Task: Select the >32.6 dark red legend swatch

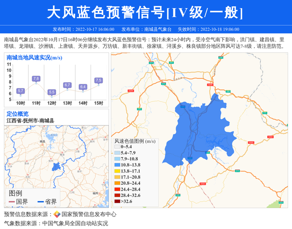Action: pyautogui.click(x=117, y=201)
